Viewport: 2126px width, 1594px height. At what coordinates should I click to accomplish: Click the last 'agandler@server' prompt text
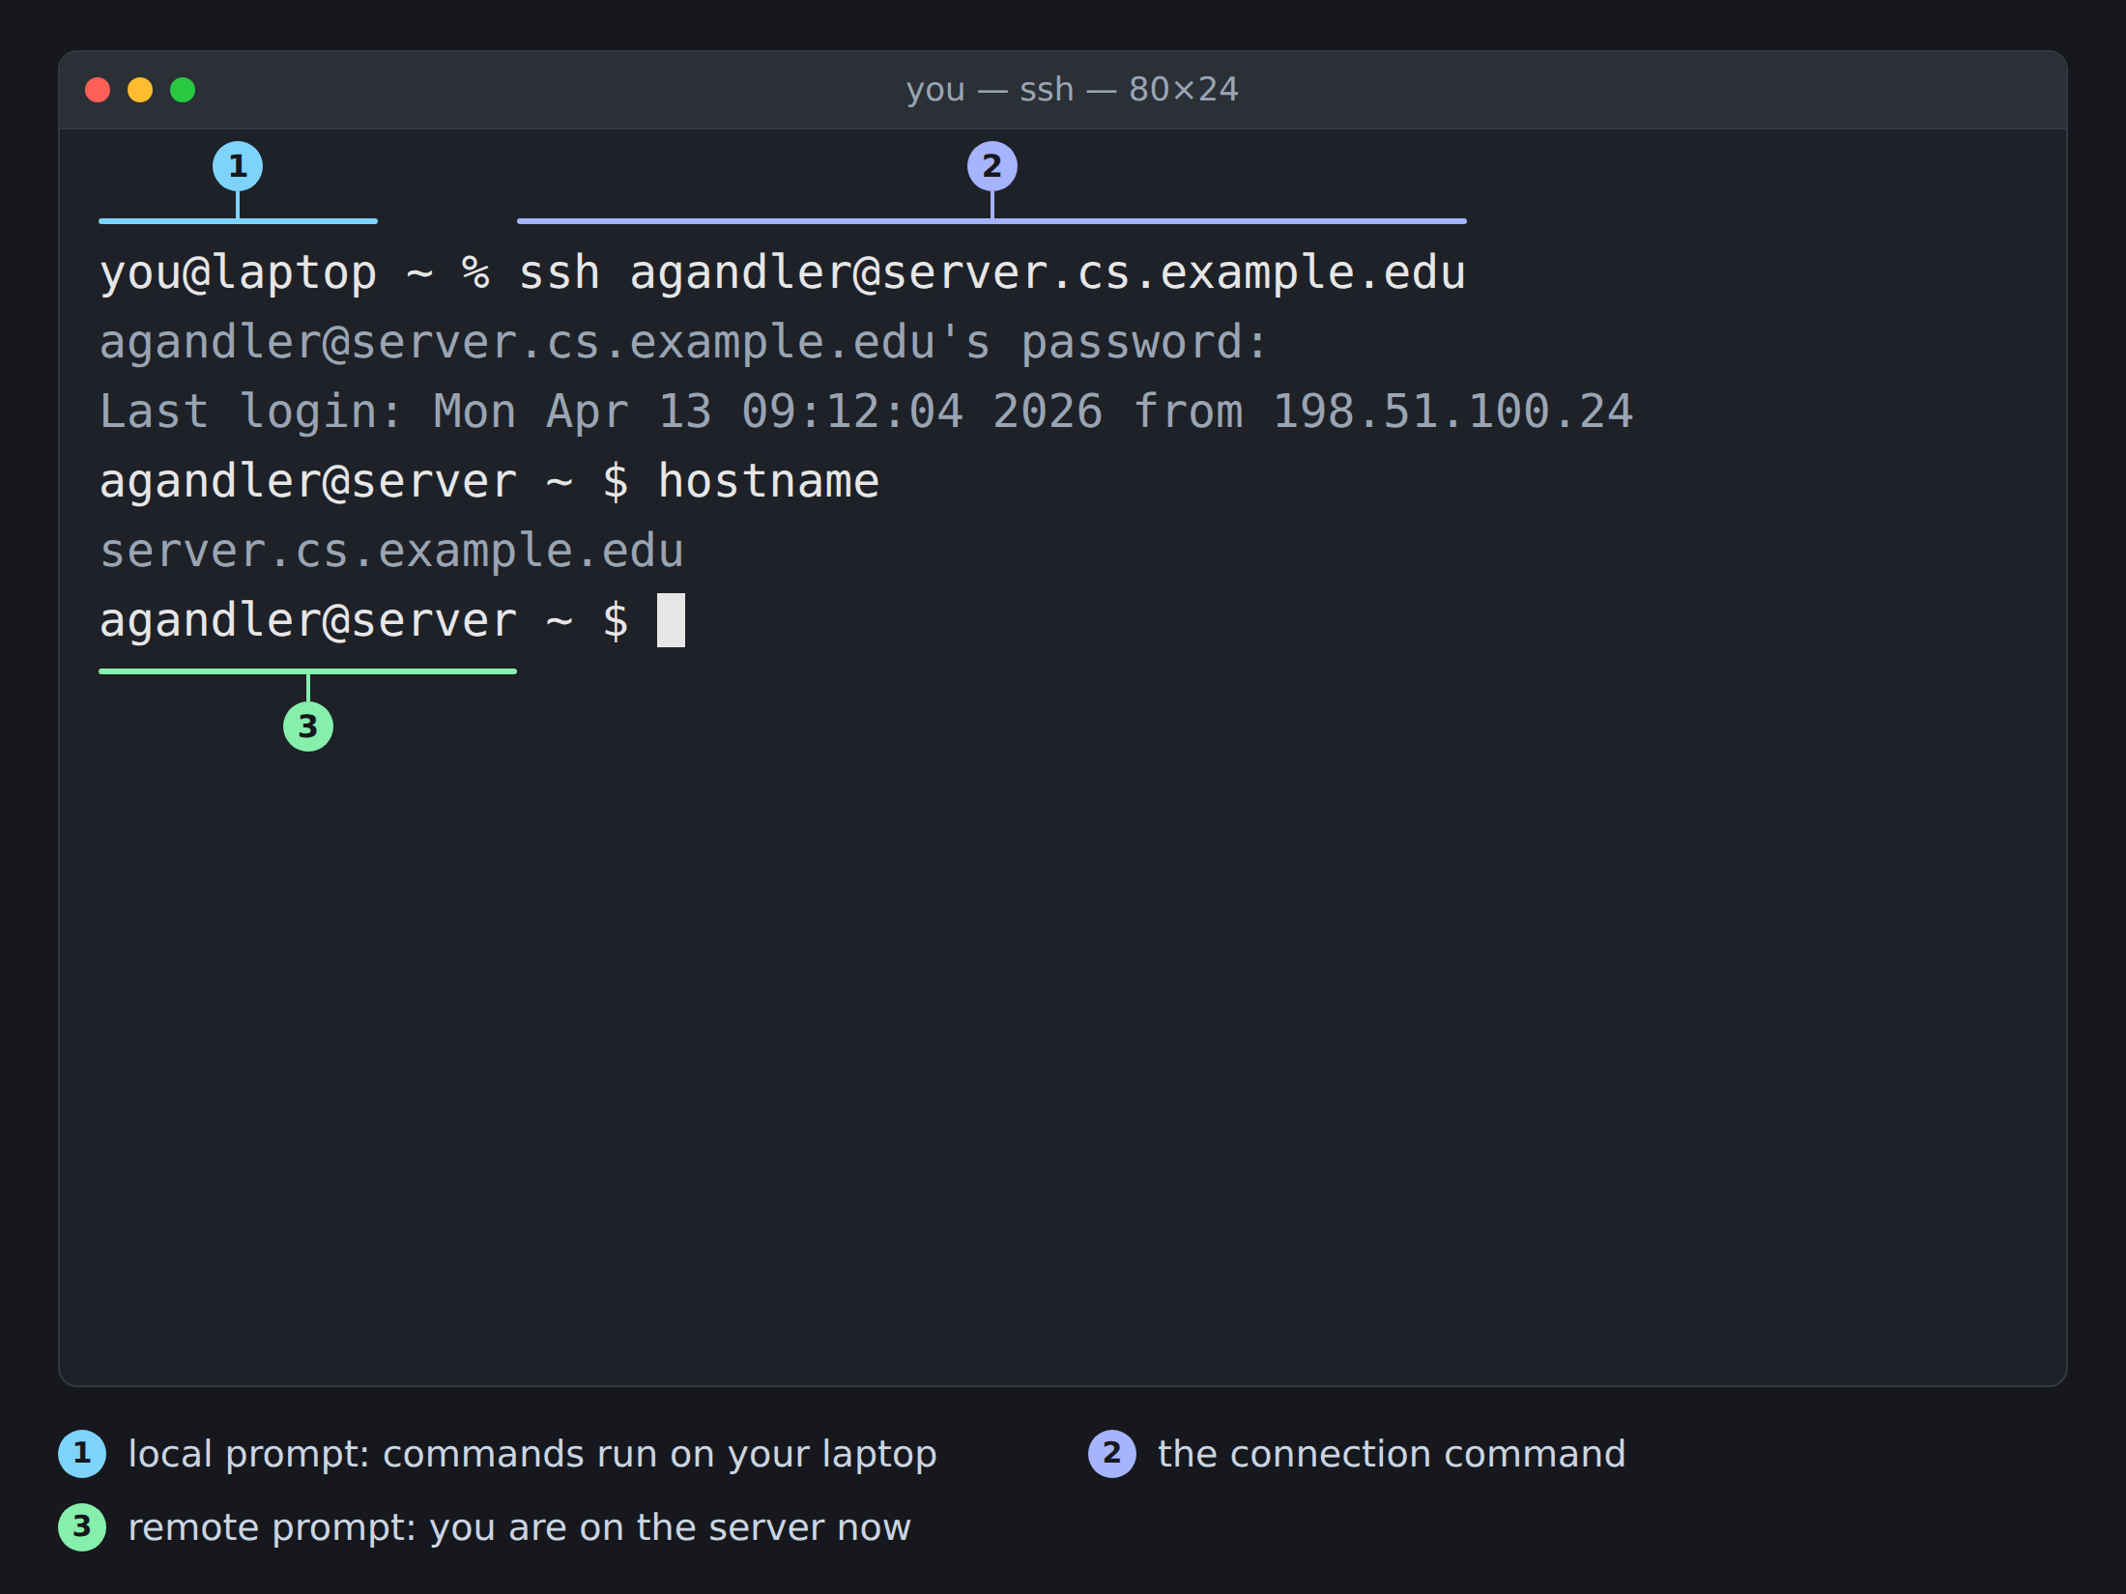click(x=308, y=621)
